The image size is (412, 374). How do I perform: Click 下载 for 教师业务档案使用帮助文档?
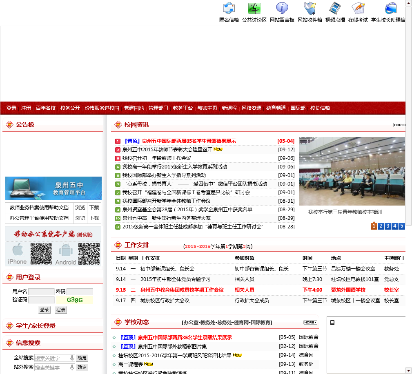(94, 208)
